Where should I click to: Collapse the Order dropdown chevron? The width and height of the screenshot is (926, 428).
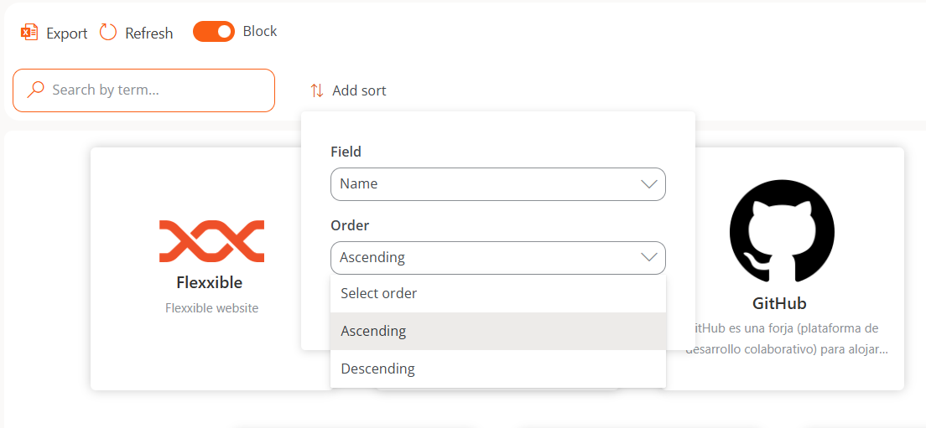(648, 258)
